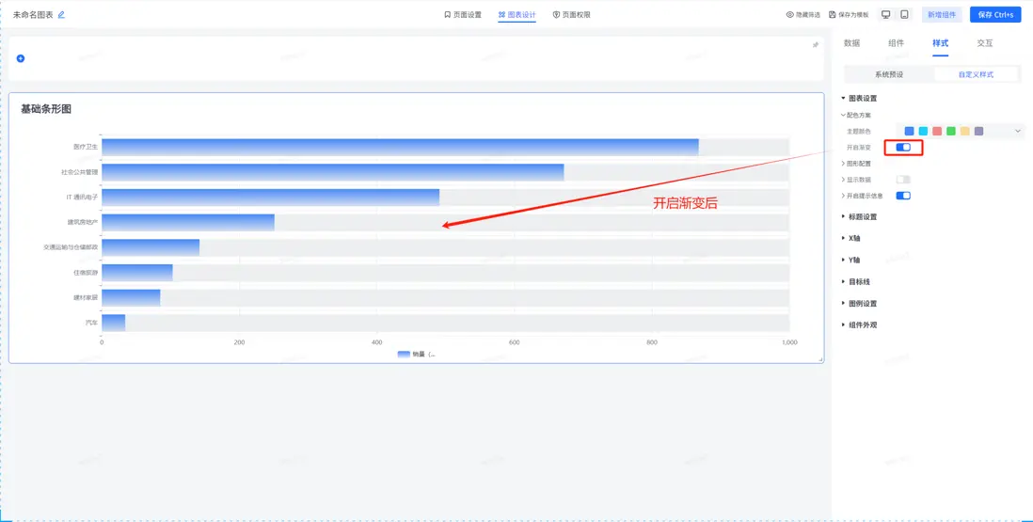Open the 页面设置 tab
Image resolution: width=1033 pixels, height=522 pixels.
pyautogui.click(x=463, y=14)
